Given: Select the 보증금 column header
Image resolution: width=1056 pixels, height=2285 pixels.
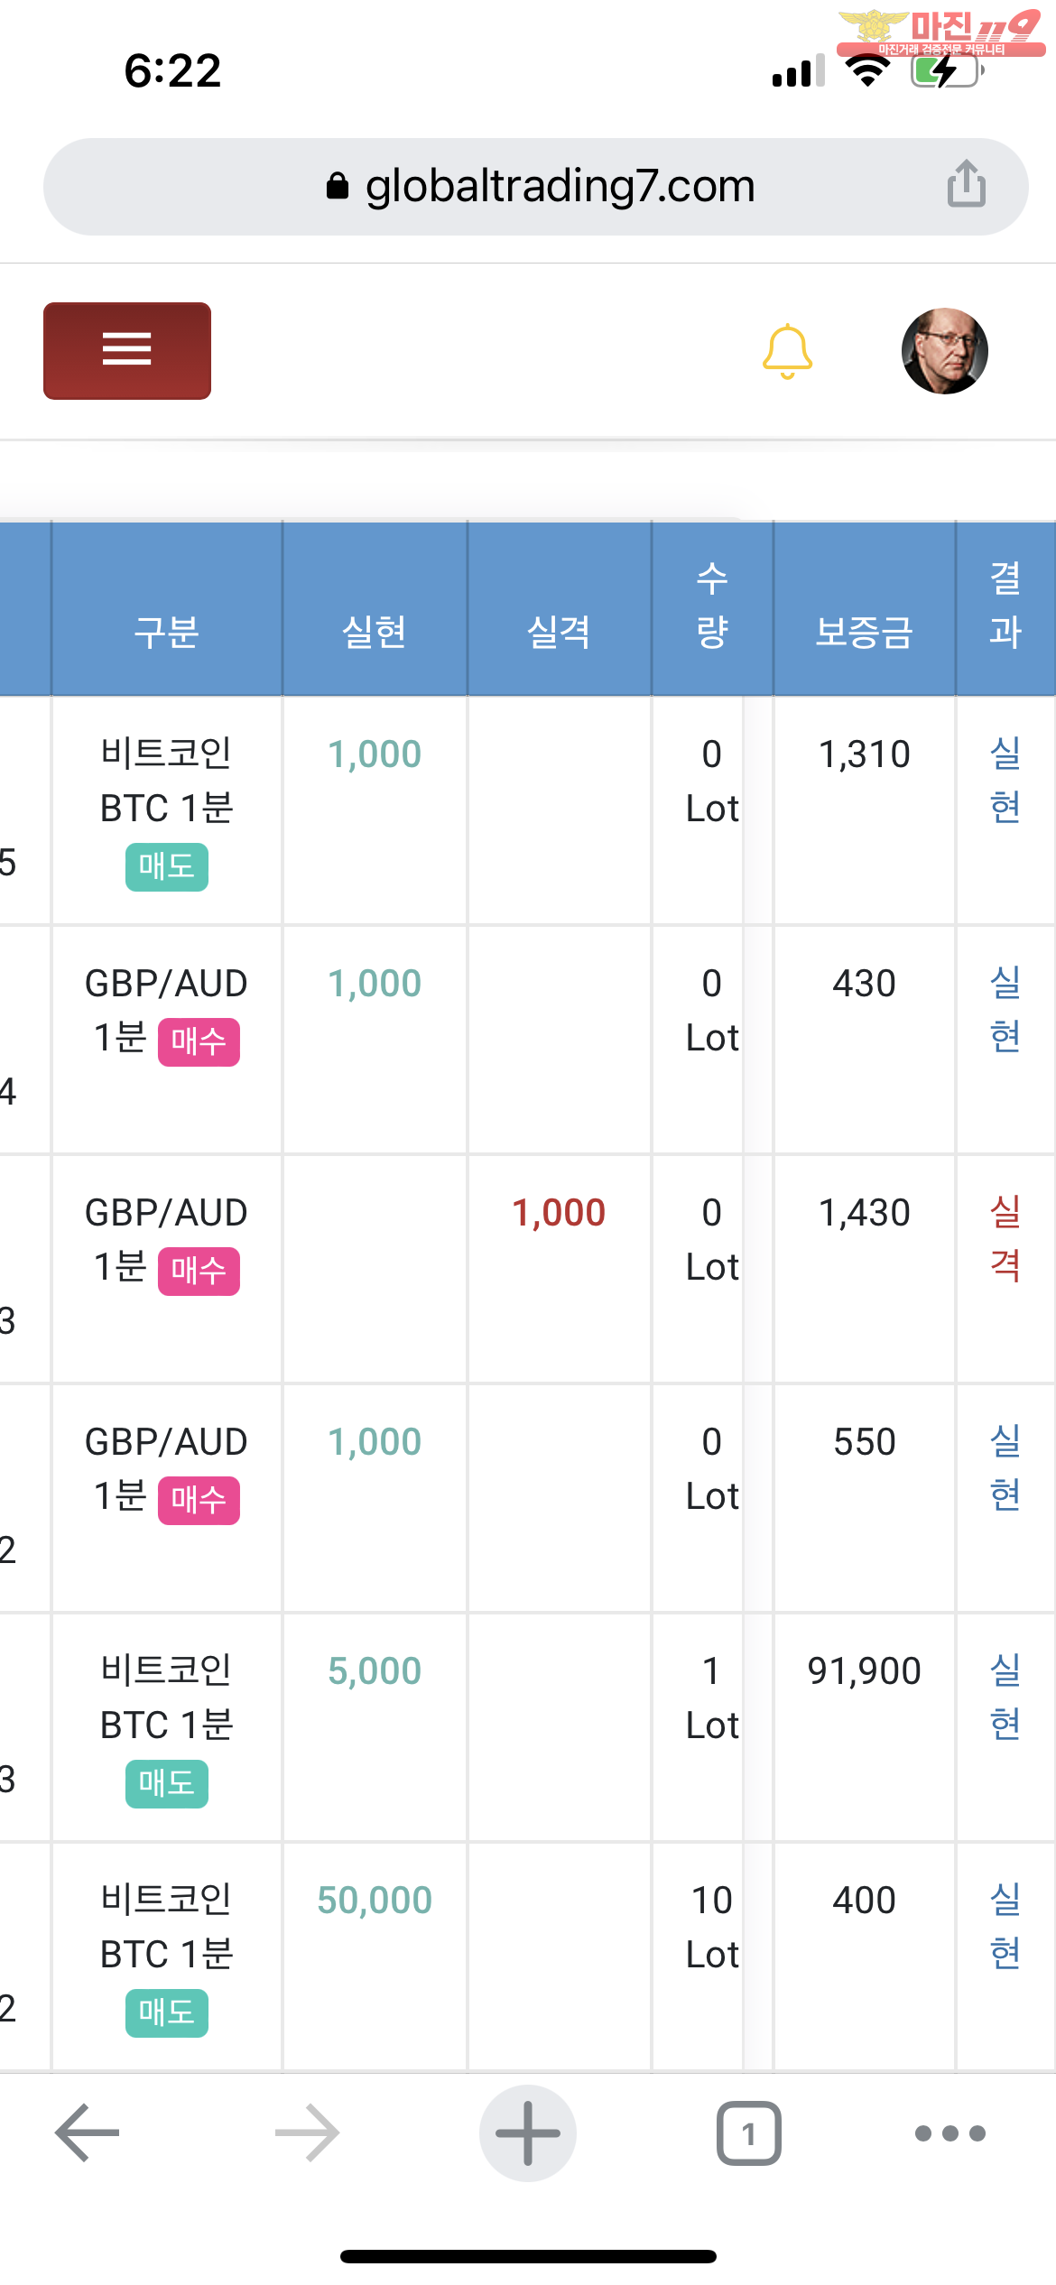Looking at the screenshot, I should tap(864, 631).
